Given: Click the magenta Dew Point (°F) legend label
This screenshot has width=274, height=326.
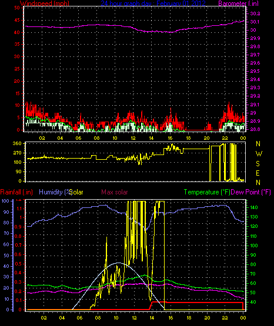Looking at the screenshot, I should (250, 192).
